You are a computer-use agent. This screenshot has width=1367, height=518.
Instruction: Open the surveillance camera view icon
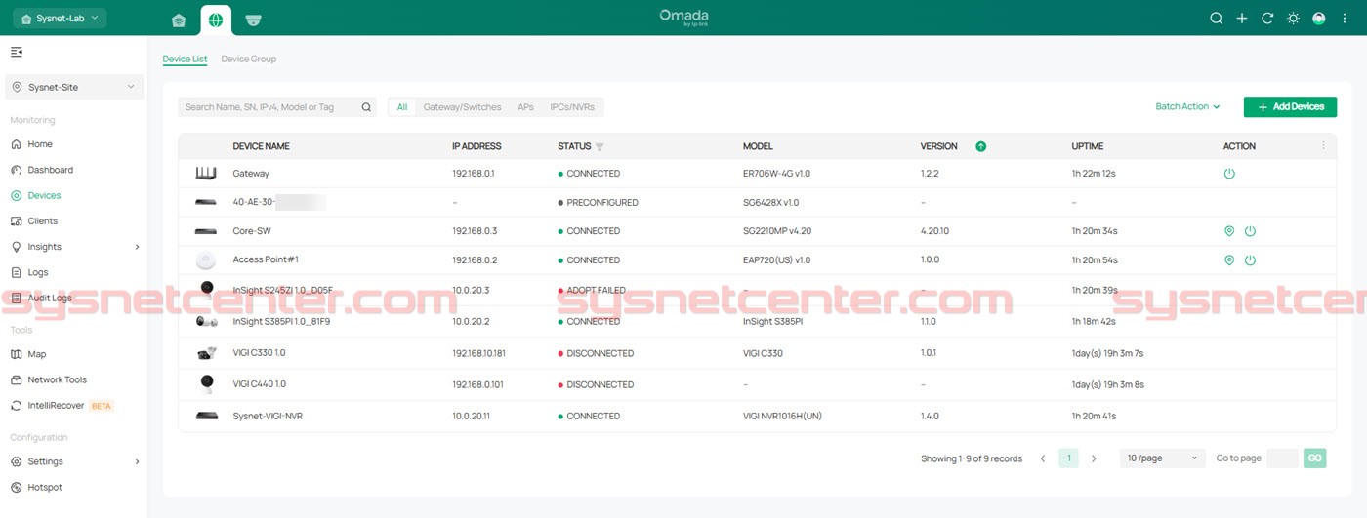(253, 20)
